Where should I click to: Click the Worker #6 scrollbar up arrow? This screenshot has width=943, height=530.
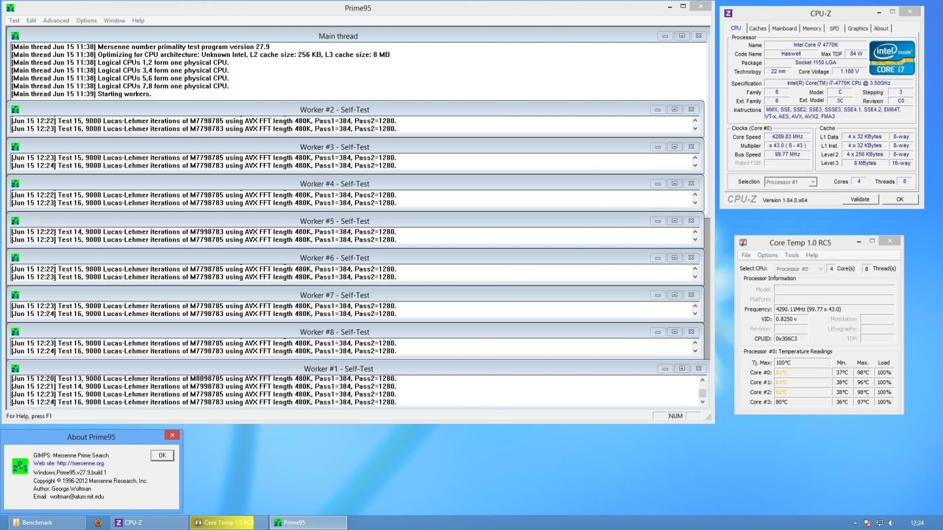coord(695,269)
